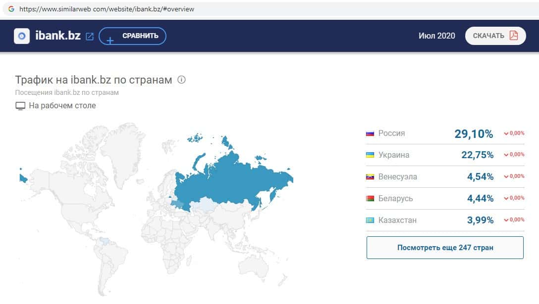Click the Беларусь country name
The image size is (539, 304).
click(395, 198)
